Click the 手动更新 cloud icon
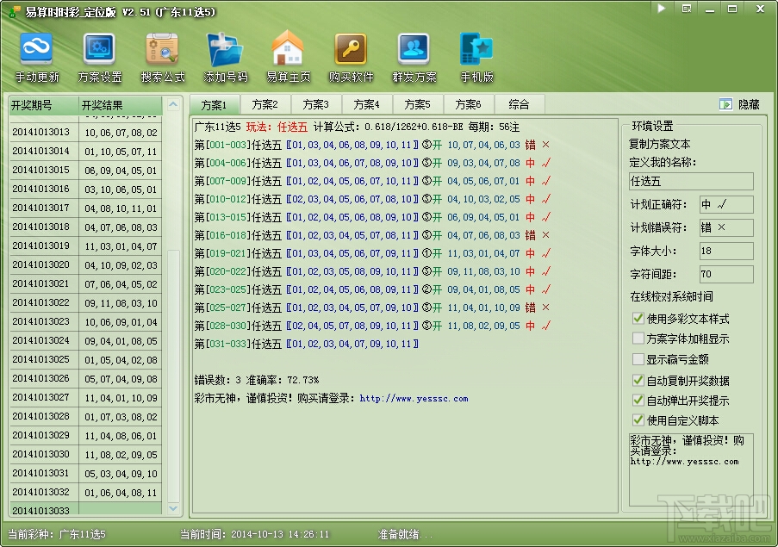The width and height of the screenshot is (778, 547). (36, 48)
